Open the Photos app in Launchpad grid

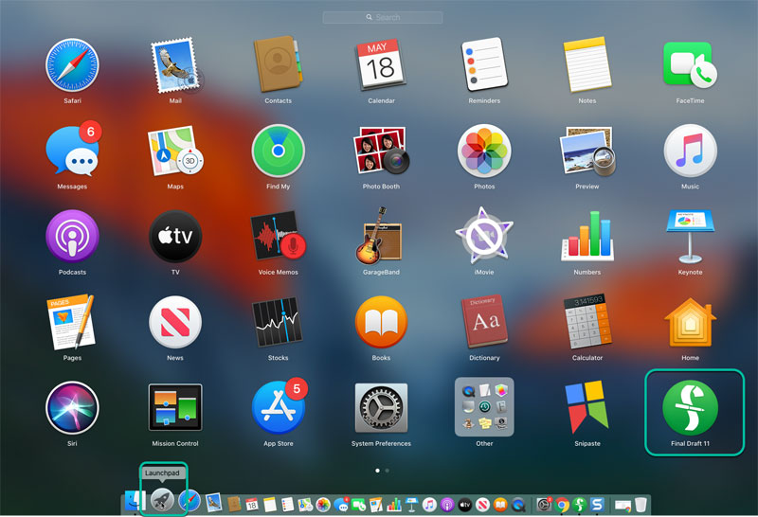pos(484,151)
